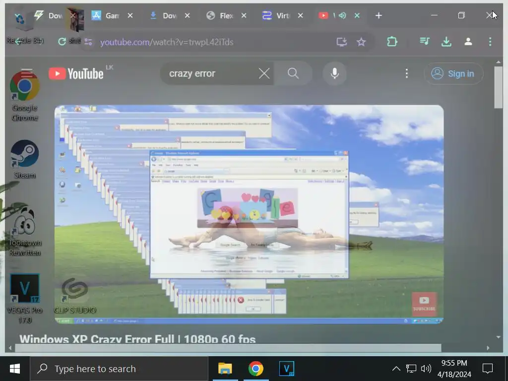
Task: Clear the 'crazy error' search text
Action: pyautogui.click(x=264, y=73)
